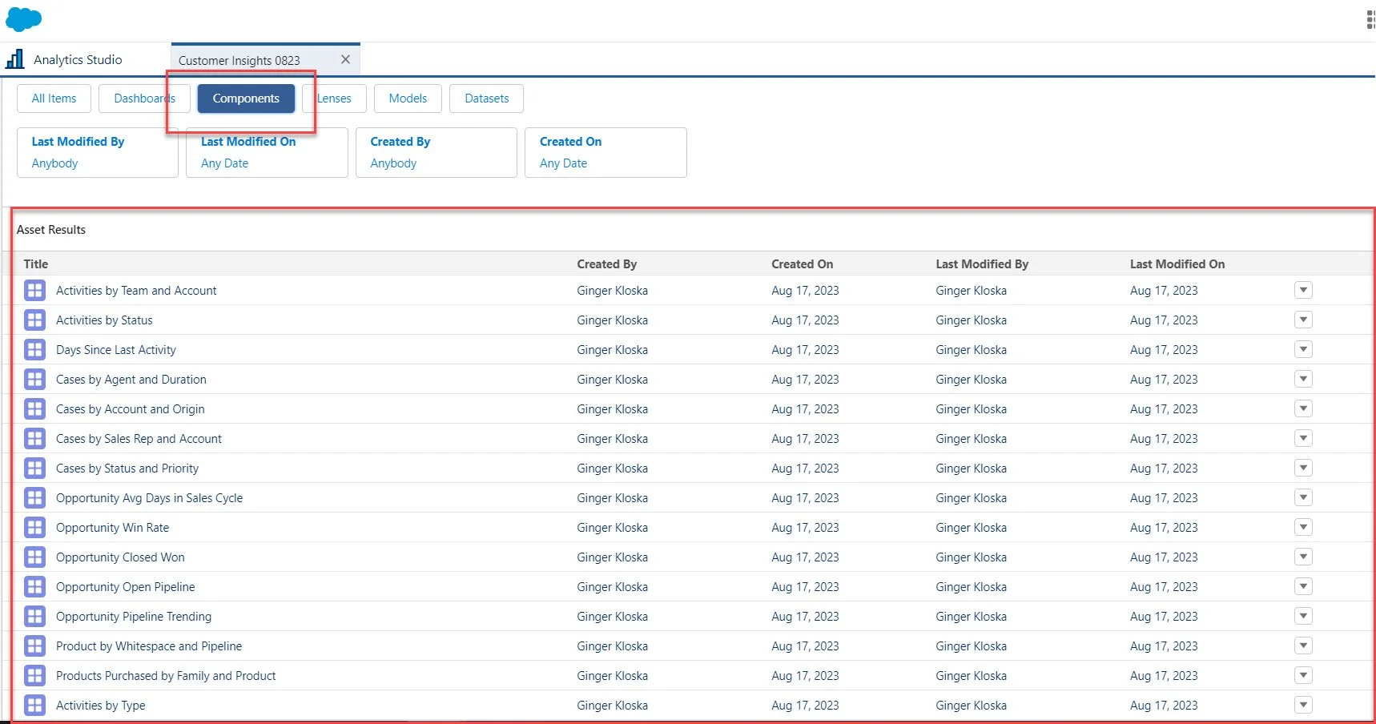Toggle the All Items filter

(53, 98)
